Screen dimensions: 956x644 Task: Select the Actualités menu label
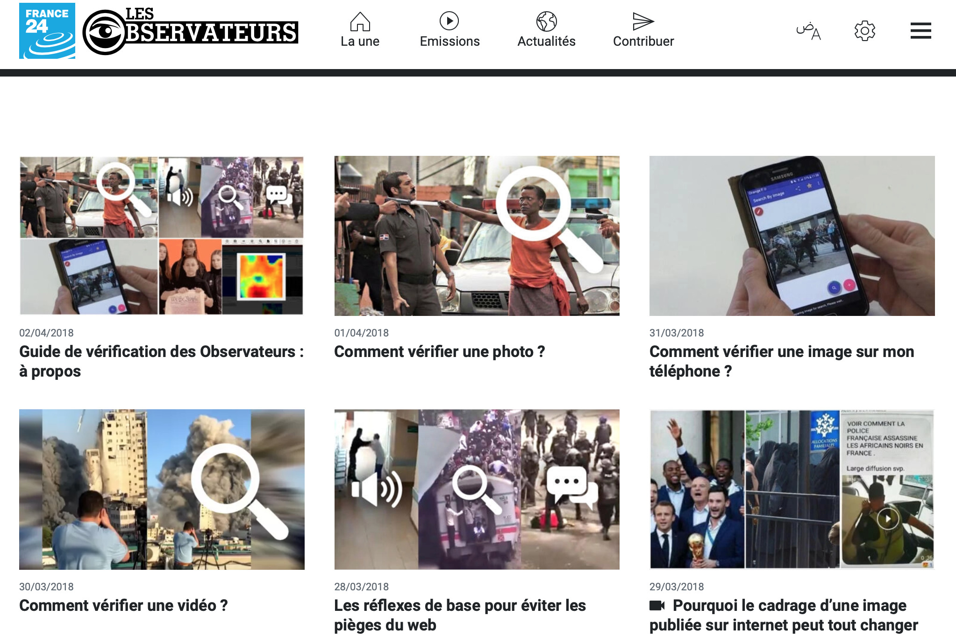pos(546,42)
